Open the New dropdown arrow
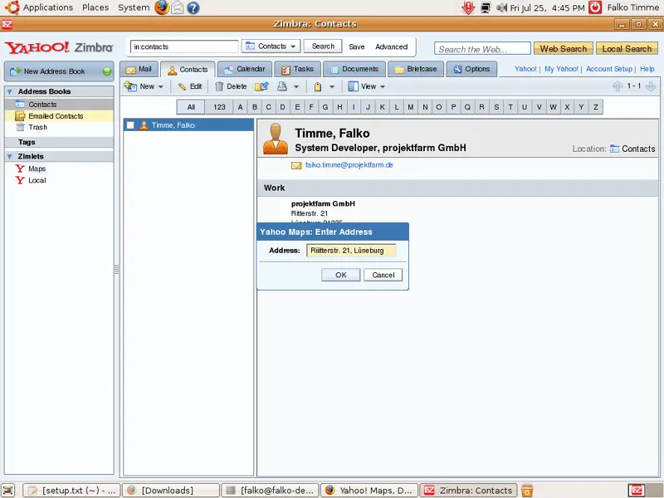 click(160, 86)
